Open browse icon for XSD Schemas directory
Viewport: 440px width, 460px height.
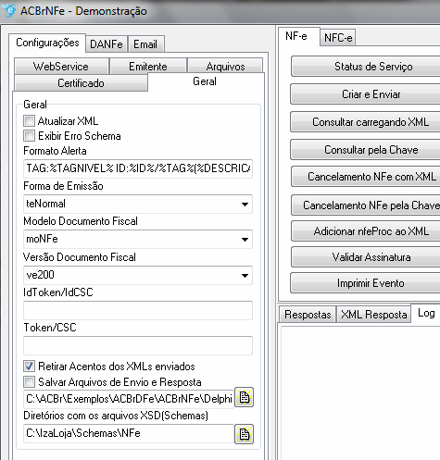coord(244,434)
